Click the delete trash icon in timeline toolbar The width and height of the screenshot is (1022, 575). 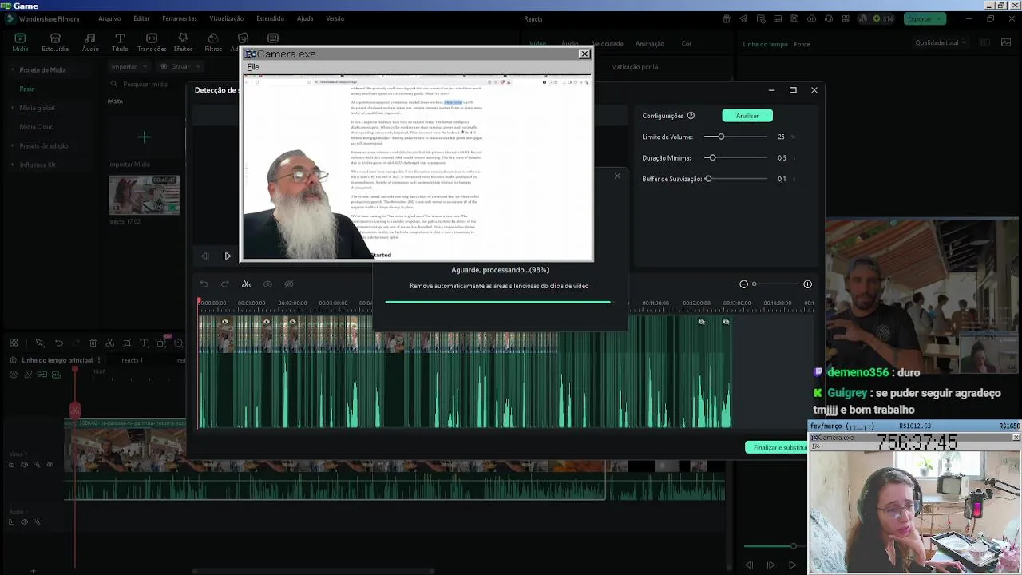pos(93,343)
